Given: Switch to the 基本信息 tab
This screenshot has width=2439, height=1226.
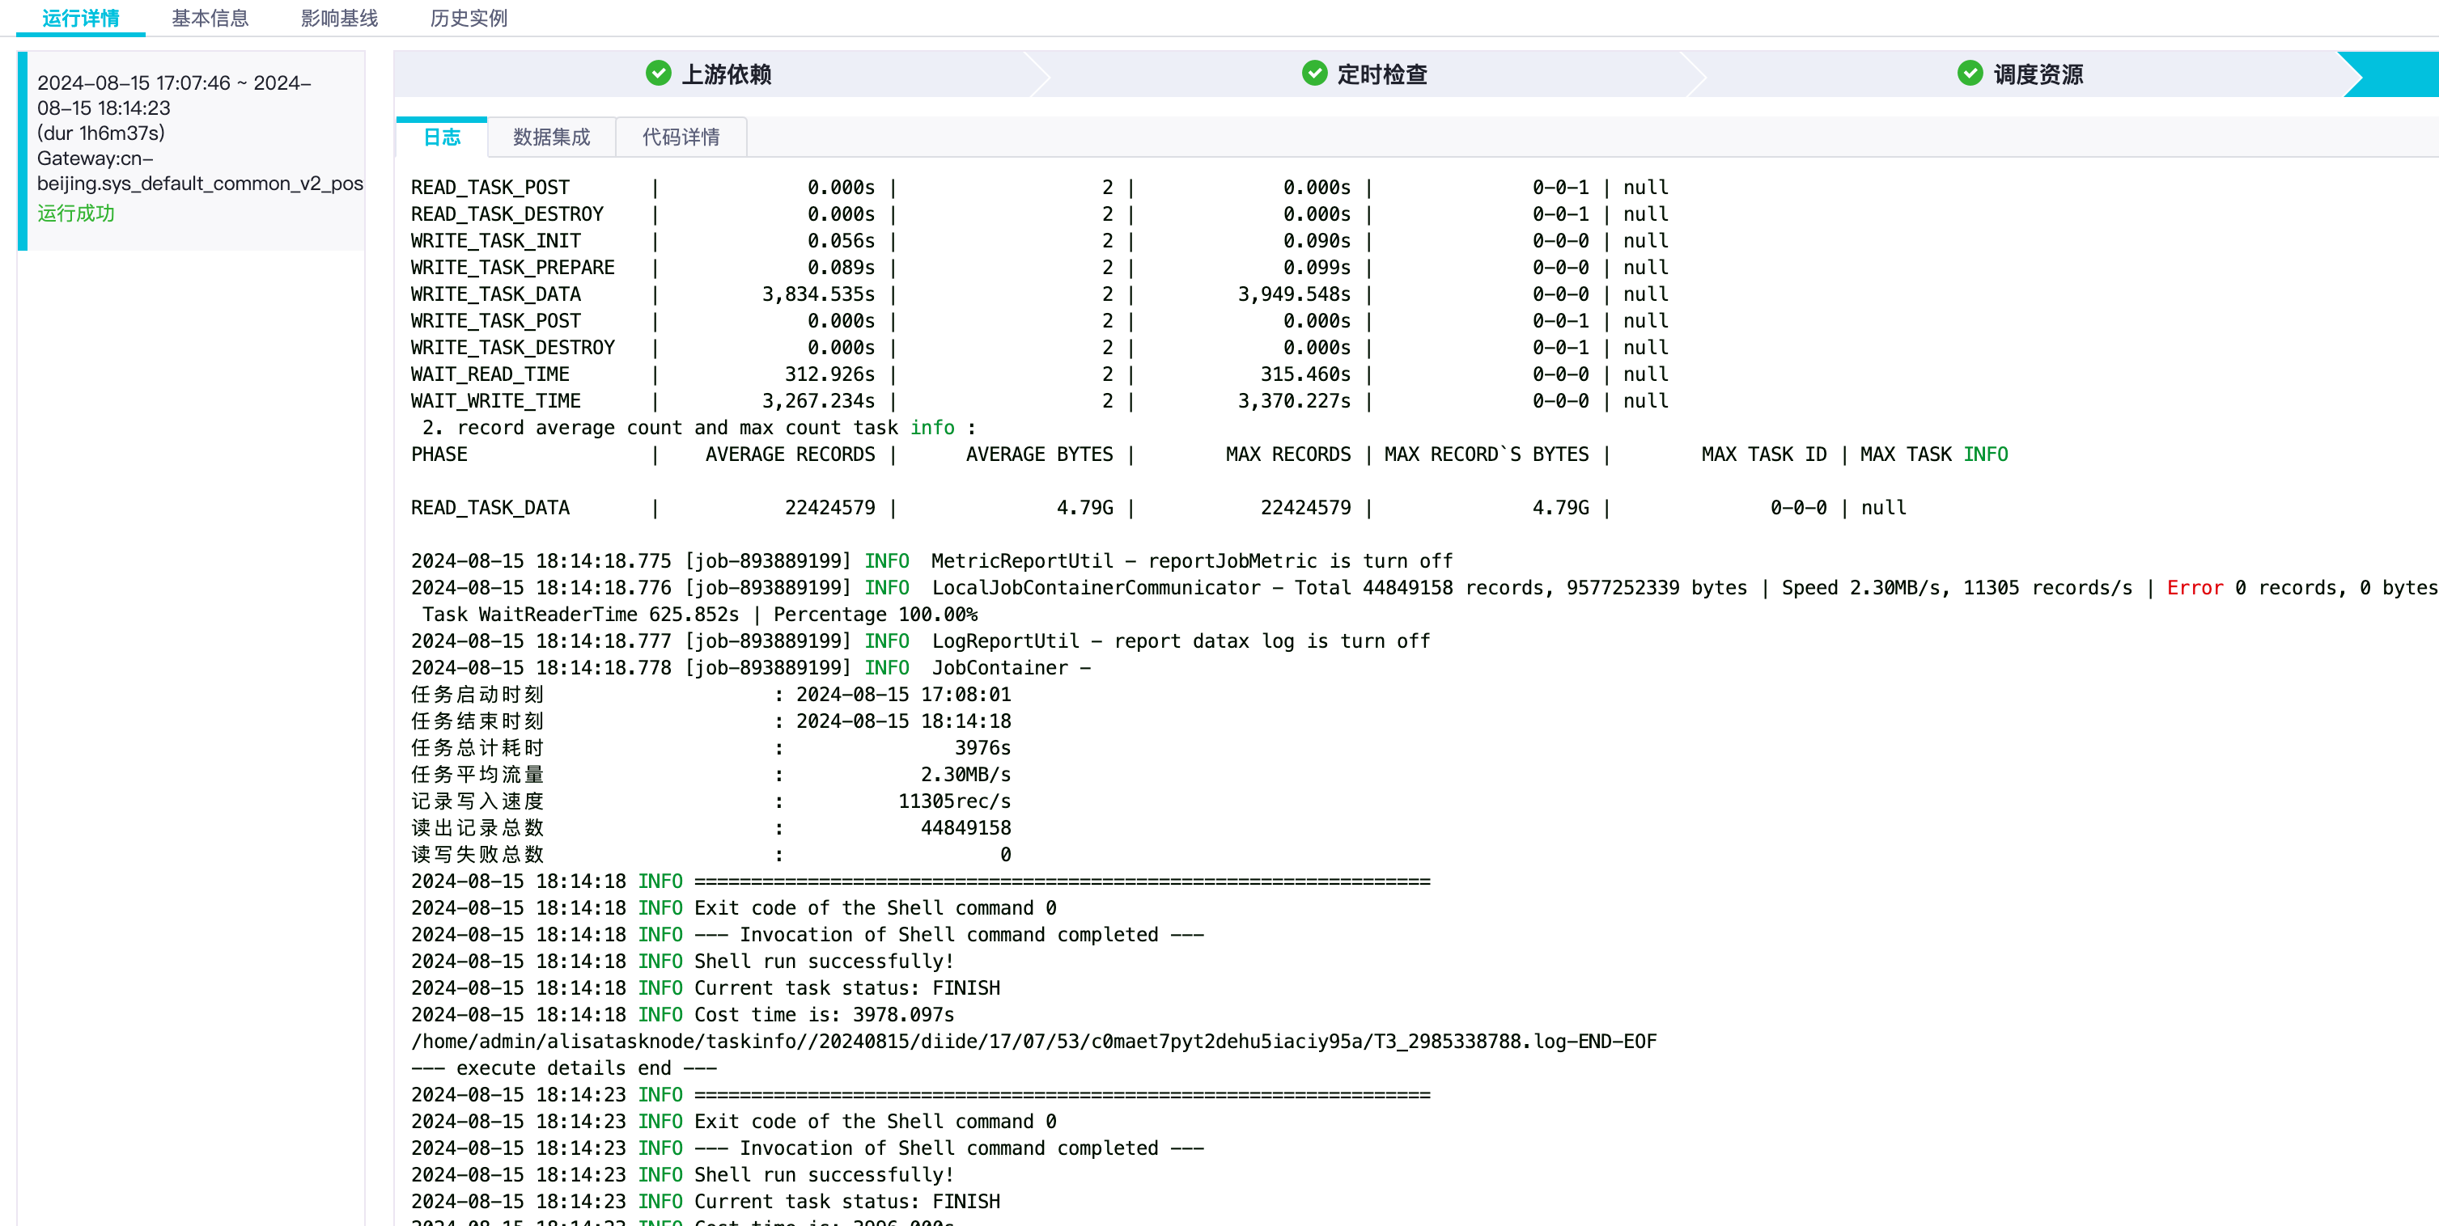Looking at the screenshot, I should (210, 18).
